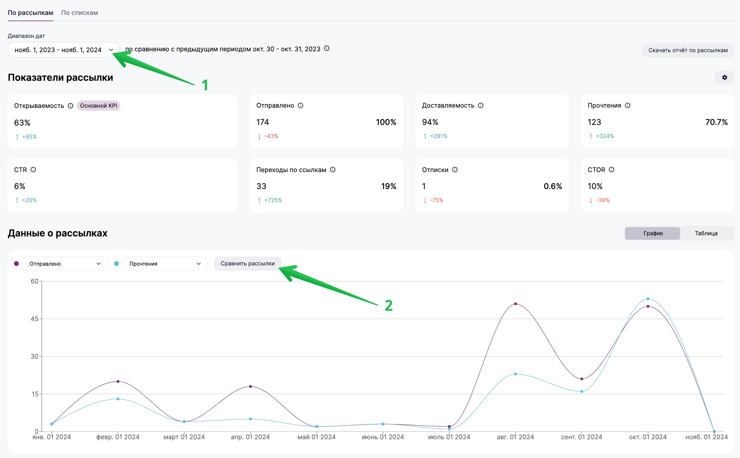Click Скачать отчёт по рассылкам button
The width and height of the screenshot is (740, 458).
pos(688,50)
